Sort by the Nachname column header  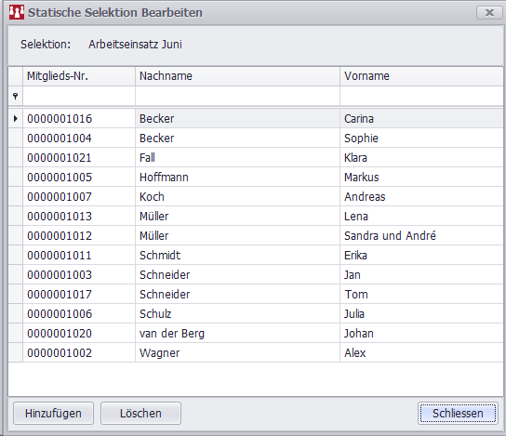pyautogui.click(x=237, y=76)
